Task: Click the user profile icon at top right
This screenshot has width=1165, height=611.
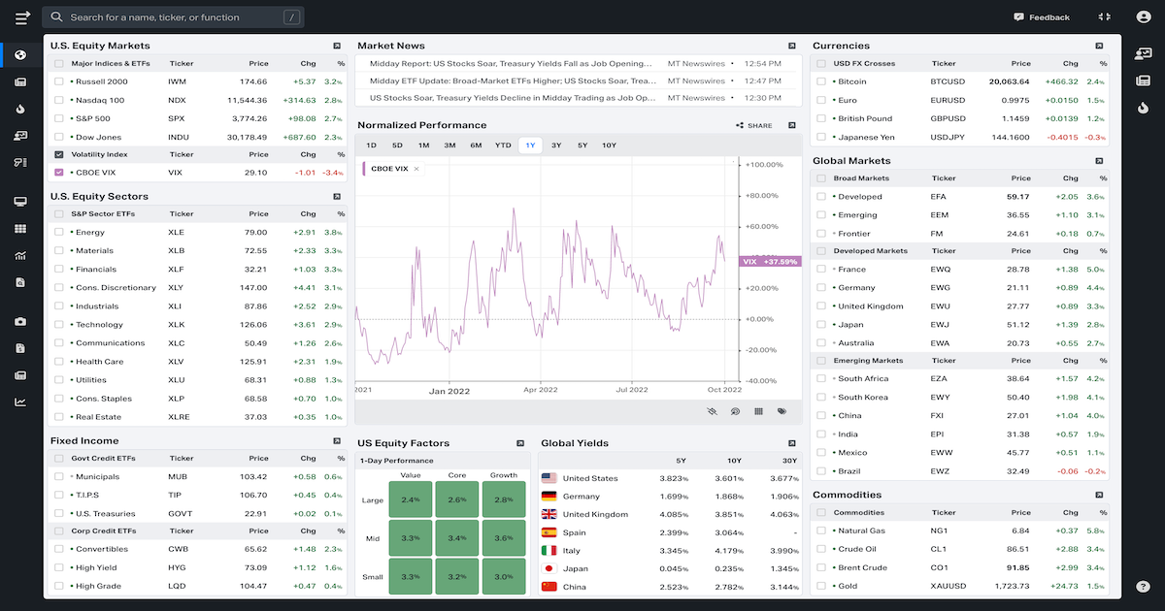Action: click(1143, 17)
